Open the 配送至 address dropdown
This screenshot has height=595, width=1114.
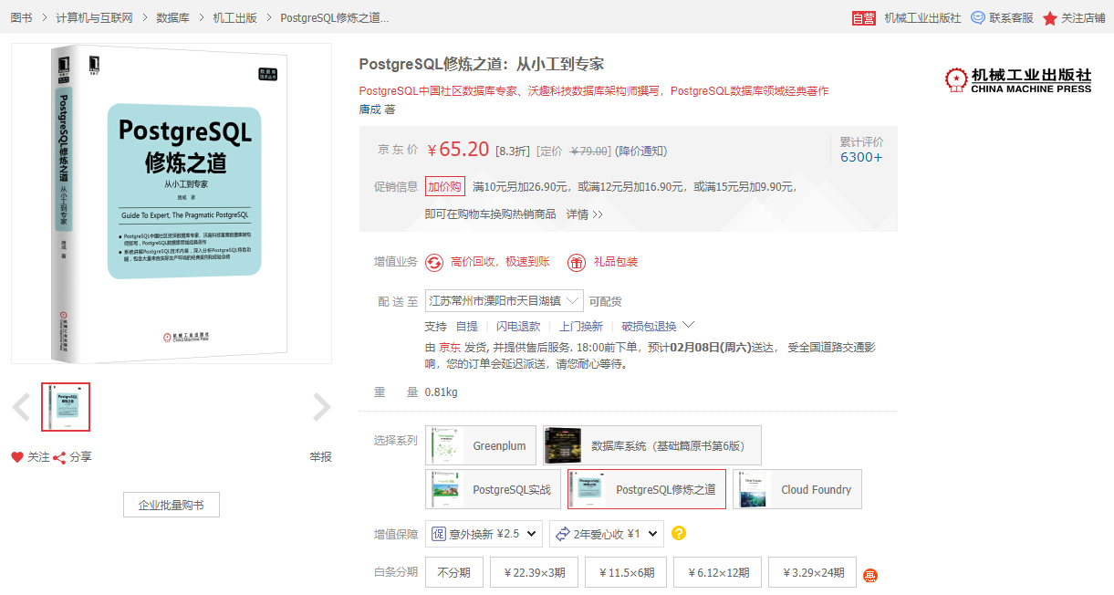tap(505, 301)
